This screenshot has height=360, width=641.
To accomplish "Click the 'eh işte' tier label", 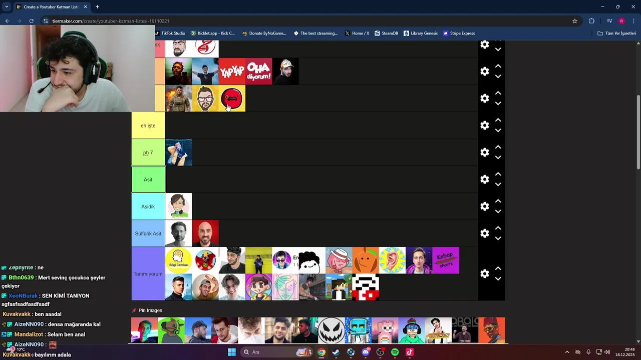I will 148,125.
